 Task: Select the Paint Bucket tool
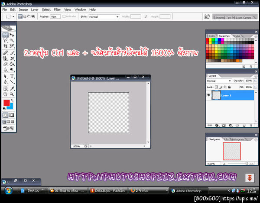pyautogui.click(x=12, y=64)
